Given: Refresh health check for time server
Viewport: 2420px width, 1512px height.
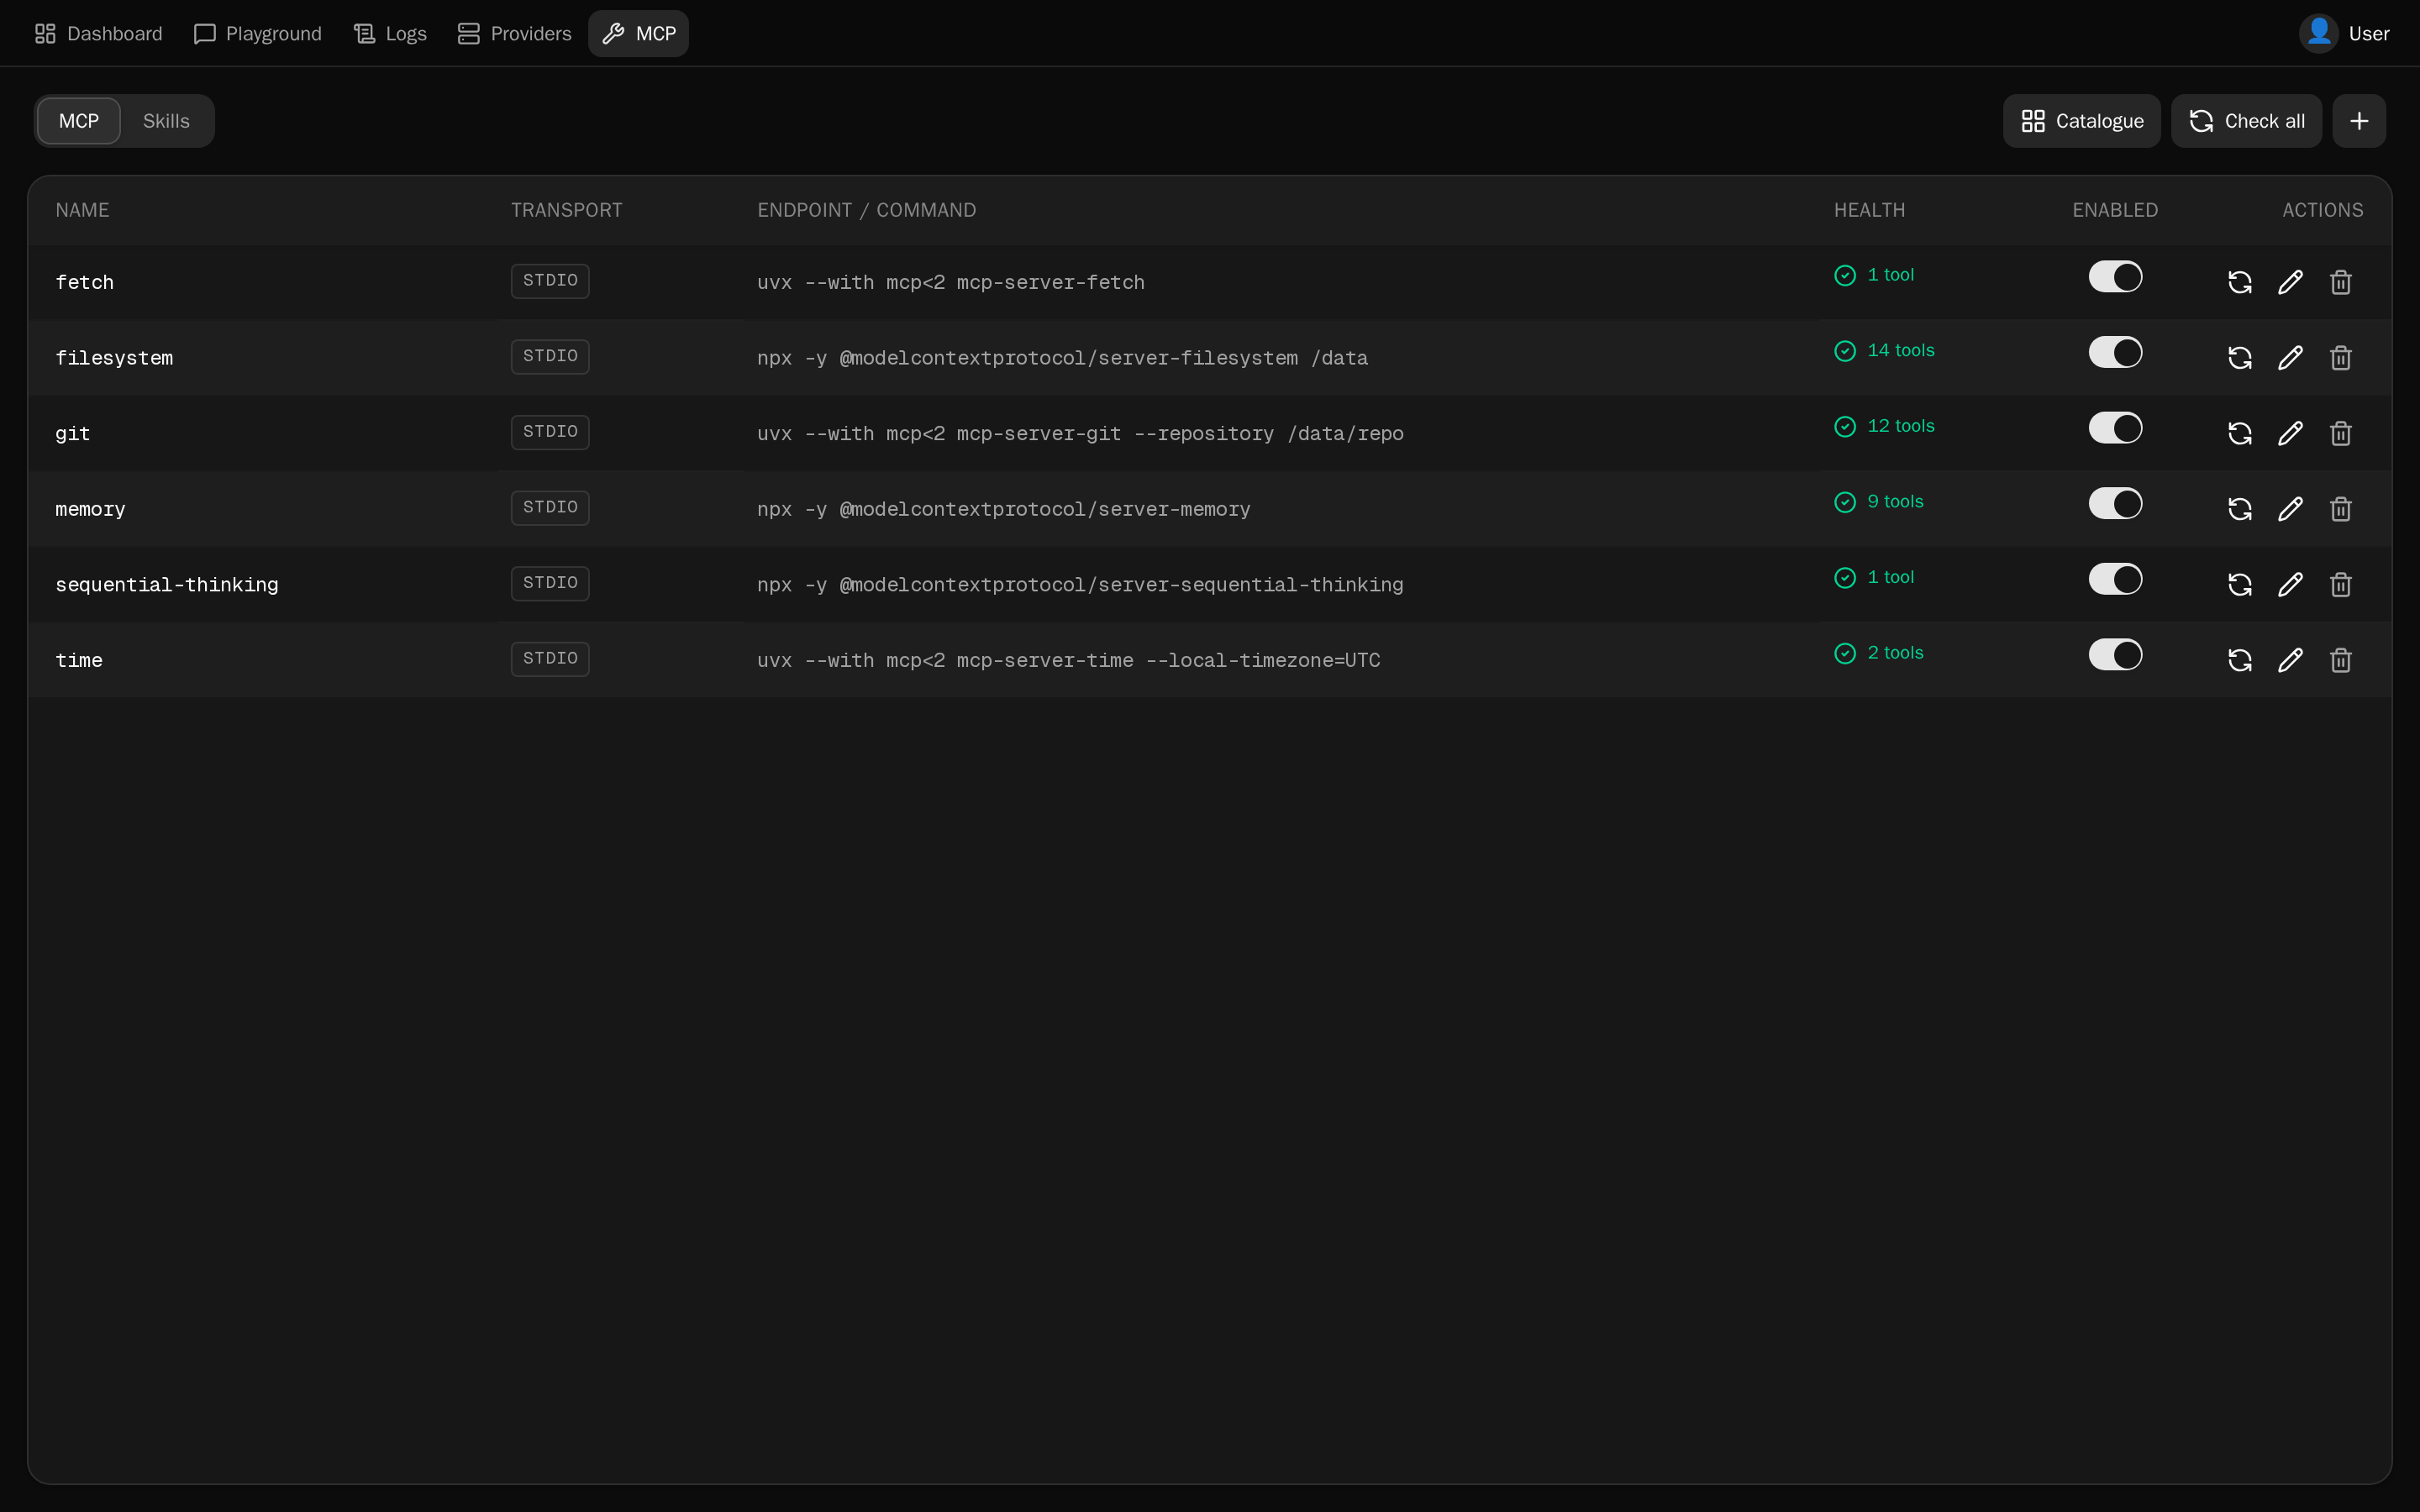Looking at the screenshot, I should 2240,660.
